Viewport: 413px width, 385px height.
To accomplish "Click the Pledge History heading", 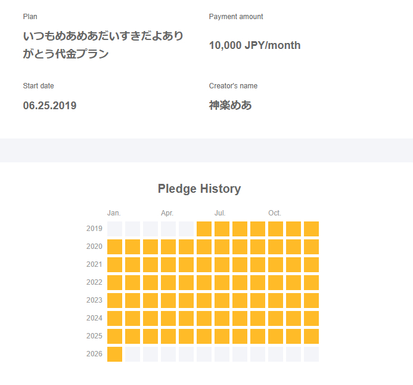I will [x=199, y=189].
